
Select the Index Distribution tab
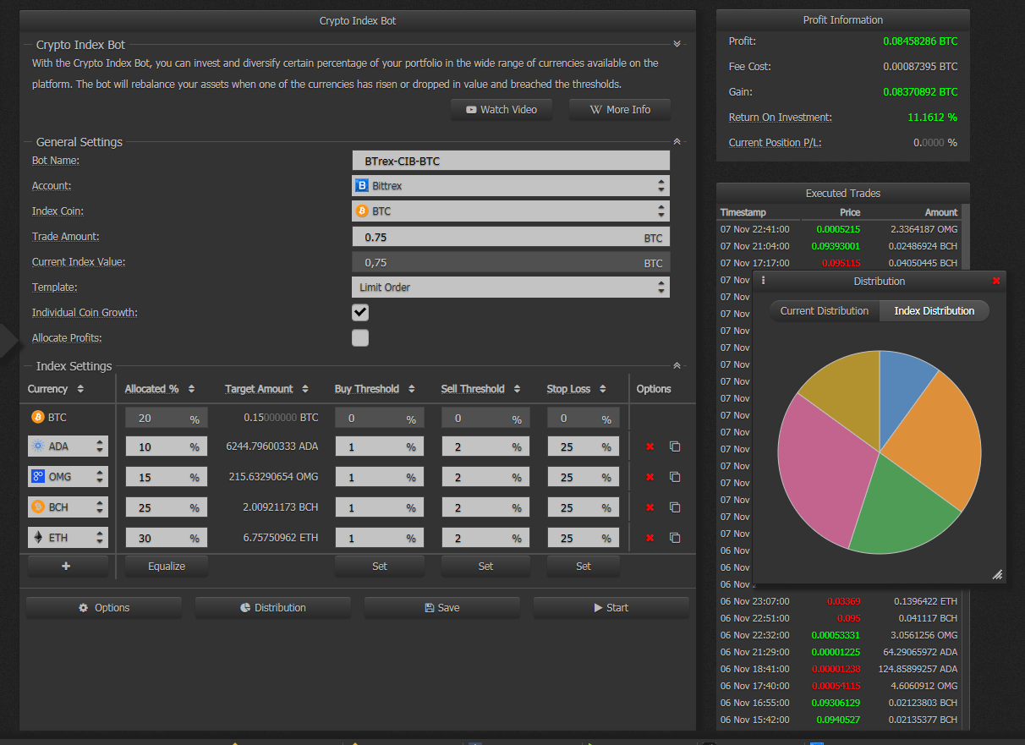[x=935, y=311]
